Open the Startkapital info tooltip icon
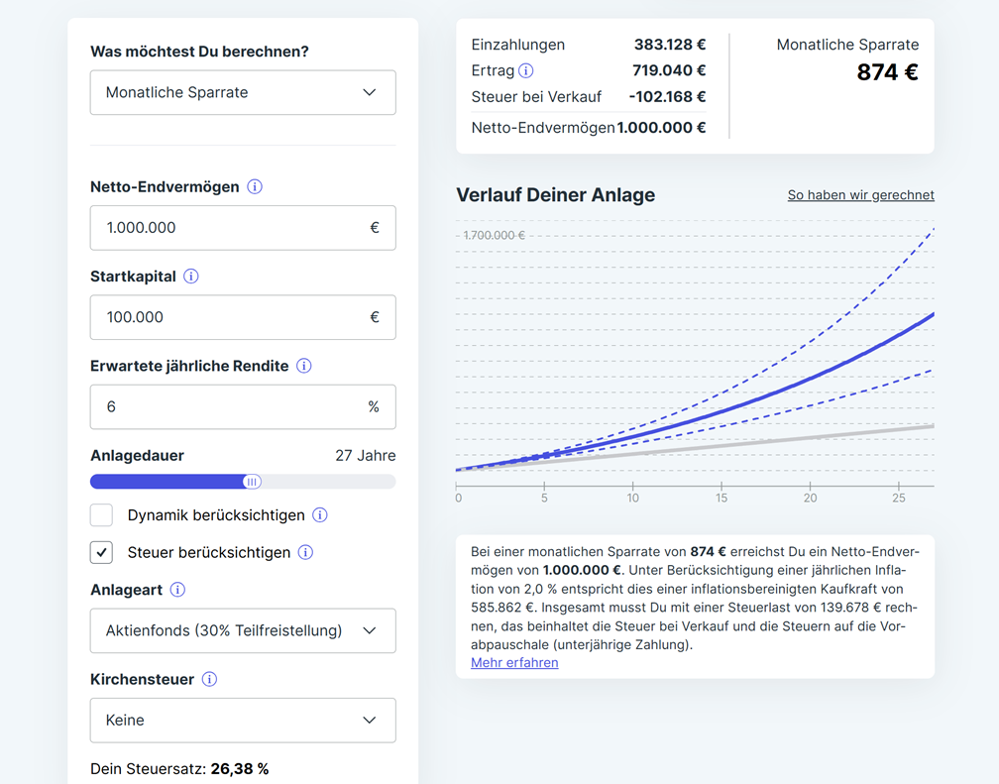The width and height of the screenshot is (999, 784). (191, 277)
